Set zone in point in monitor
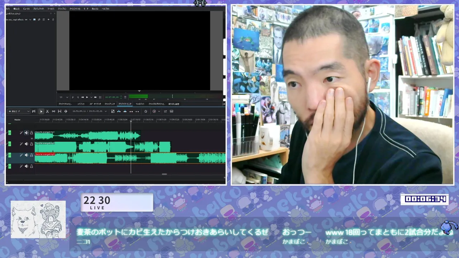This screenshot has height=258, width=459. click(73, 97)
